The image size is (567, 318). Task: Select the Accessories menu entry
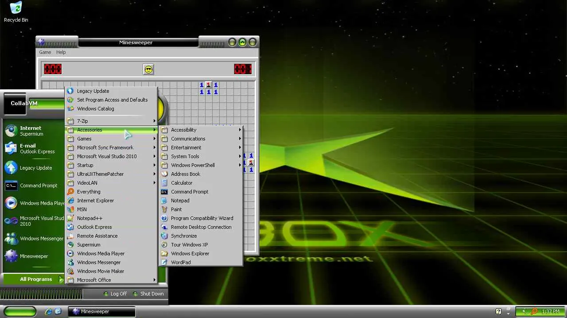[x=111, y=130]
